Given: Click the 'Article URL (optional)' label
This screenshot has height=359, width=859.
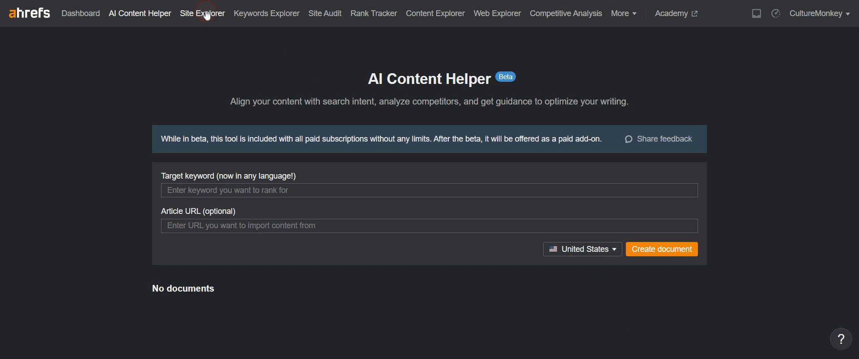Looking at the screenshot, I should tap(198, 211).
